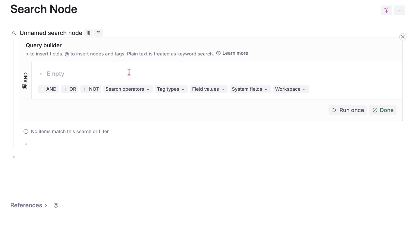
Task: Add an OR condition
Action: [69, 89]
